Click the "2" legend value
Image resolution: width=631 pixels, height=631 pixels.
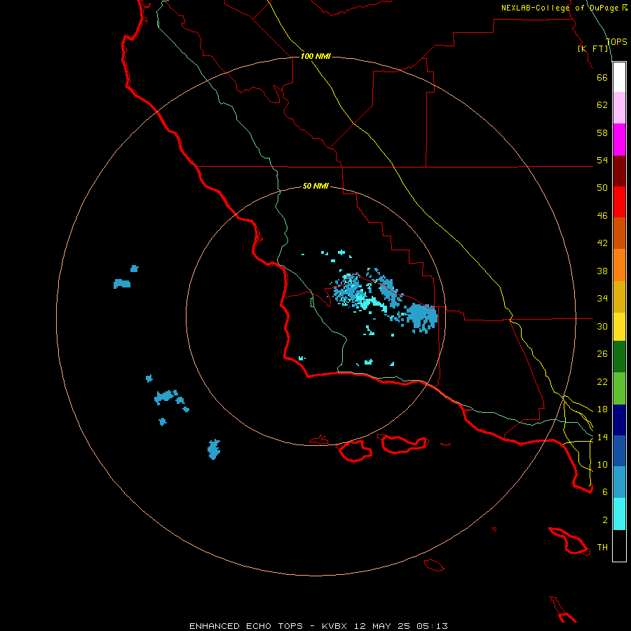tap(605, 520)
